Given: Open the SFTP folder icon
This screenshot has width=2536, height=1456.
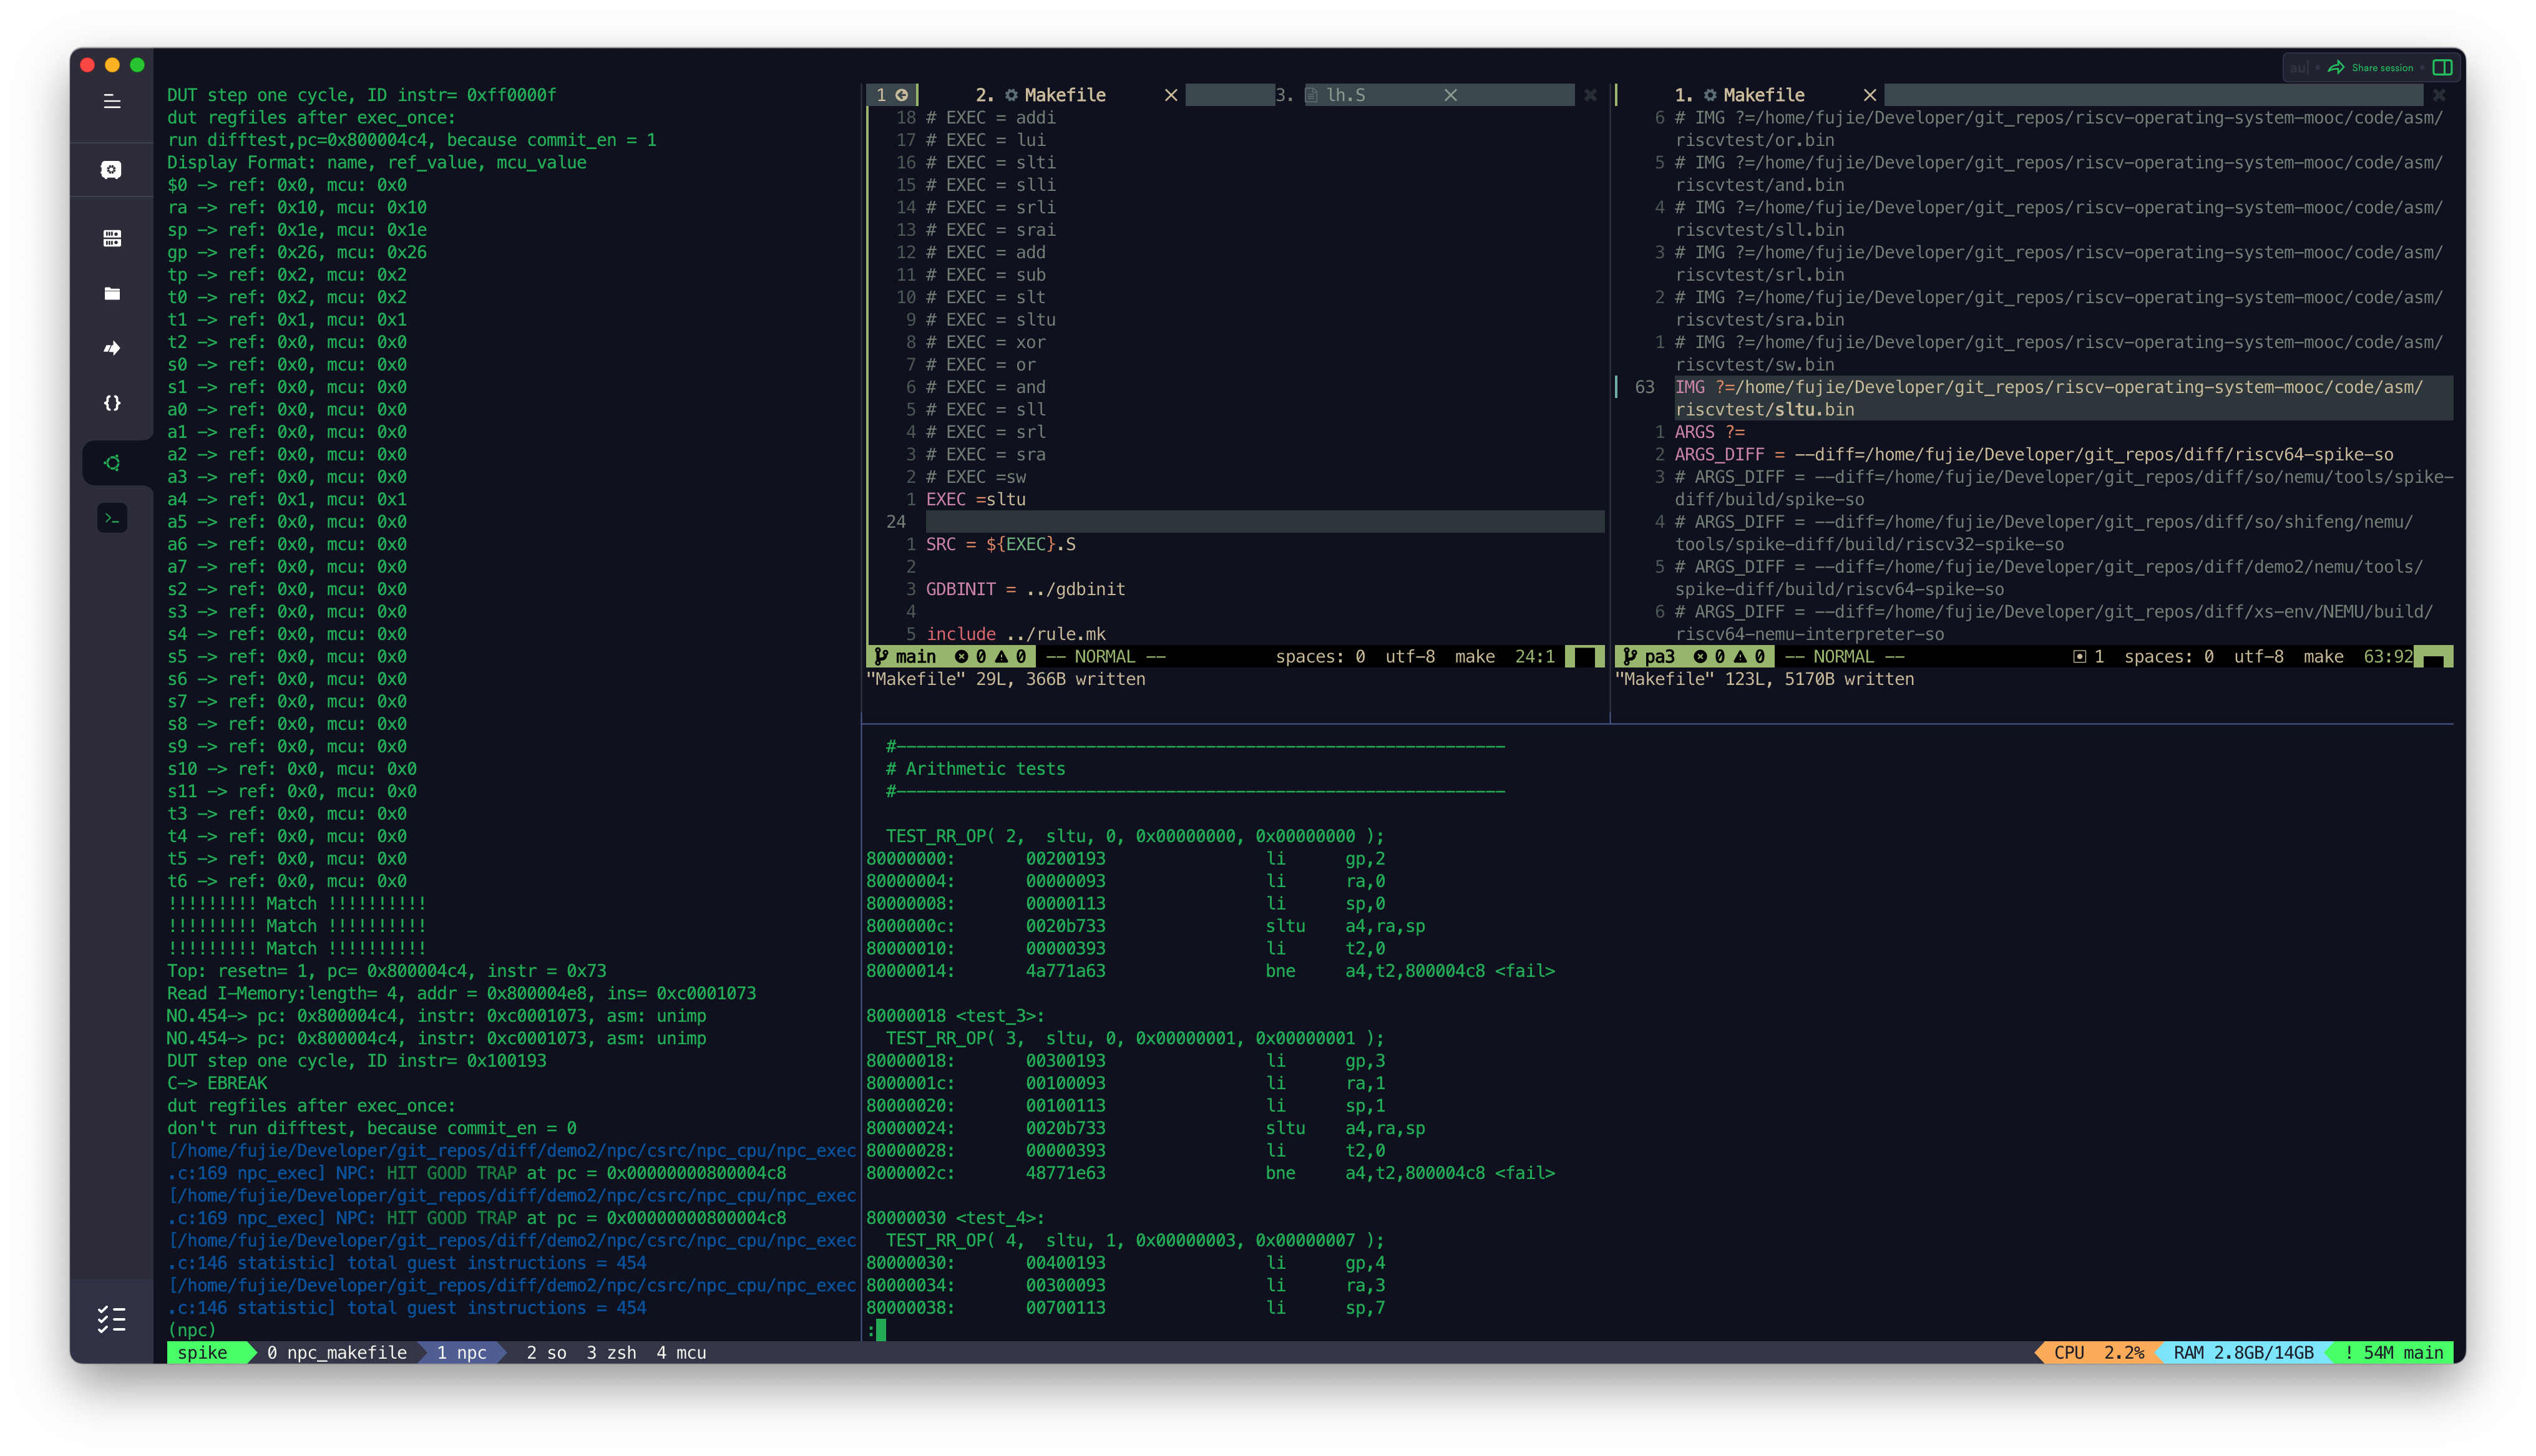Looking at the screenshot, I should (x=112, y=293).
